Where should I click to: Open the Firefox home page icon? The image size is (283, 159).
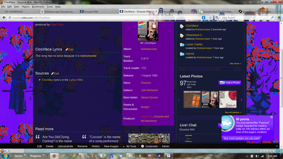(x=279, y=18)
